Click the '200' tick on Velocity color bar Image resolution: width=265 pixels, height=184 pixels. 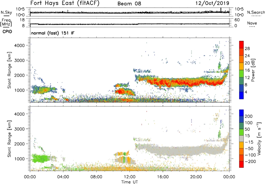(x=249, y=116)
